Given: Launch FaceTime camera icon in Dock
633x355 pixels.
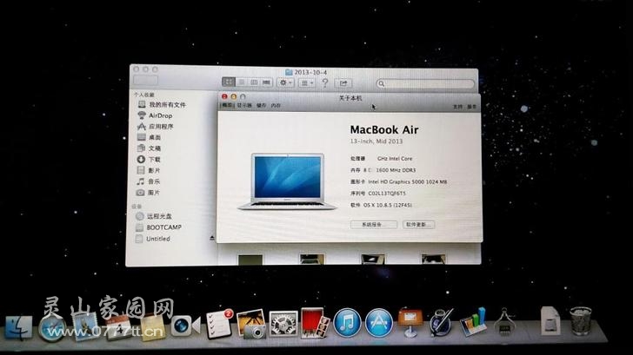Looking at the screenshot, I should pos(185,325).
